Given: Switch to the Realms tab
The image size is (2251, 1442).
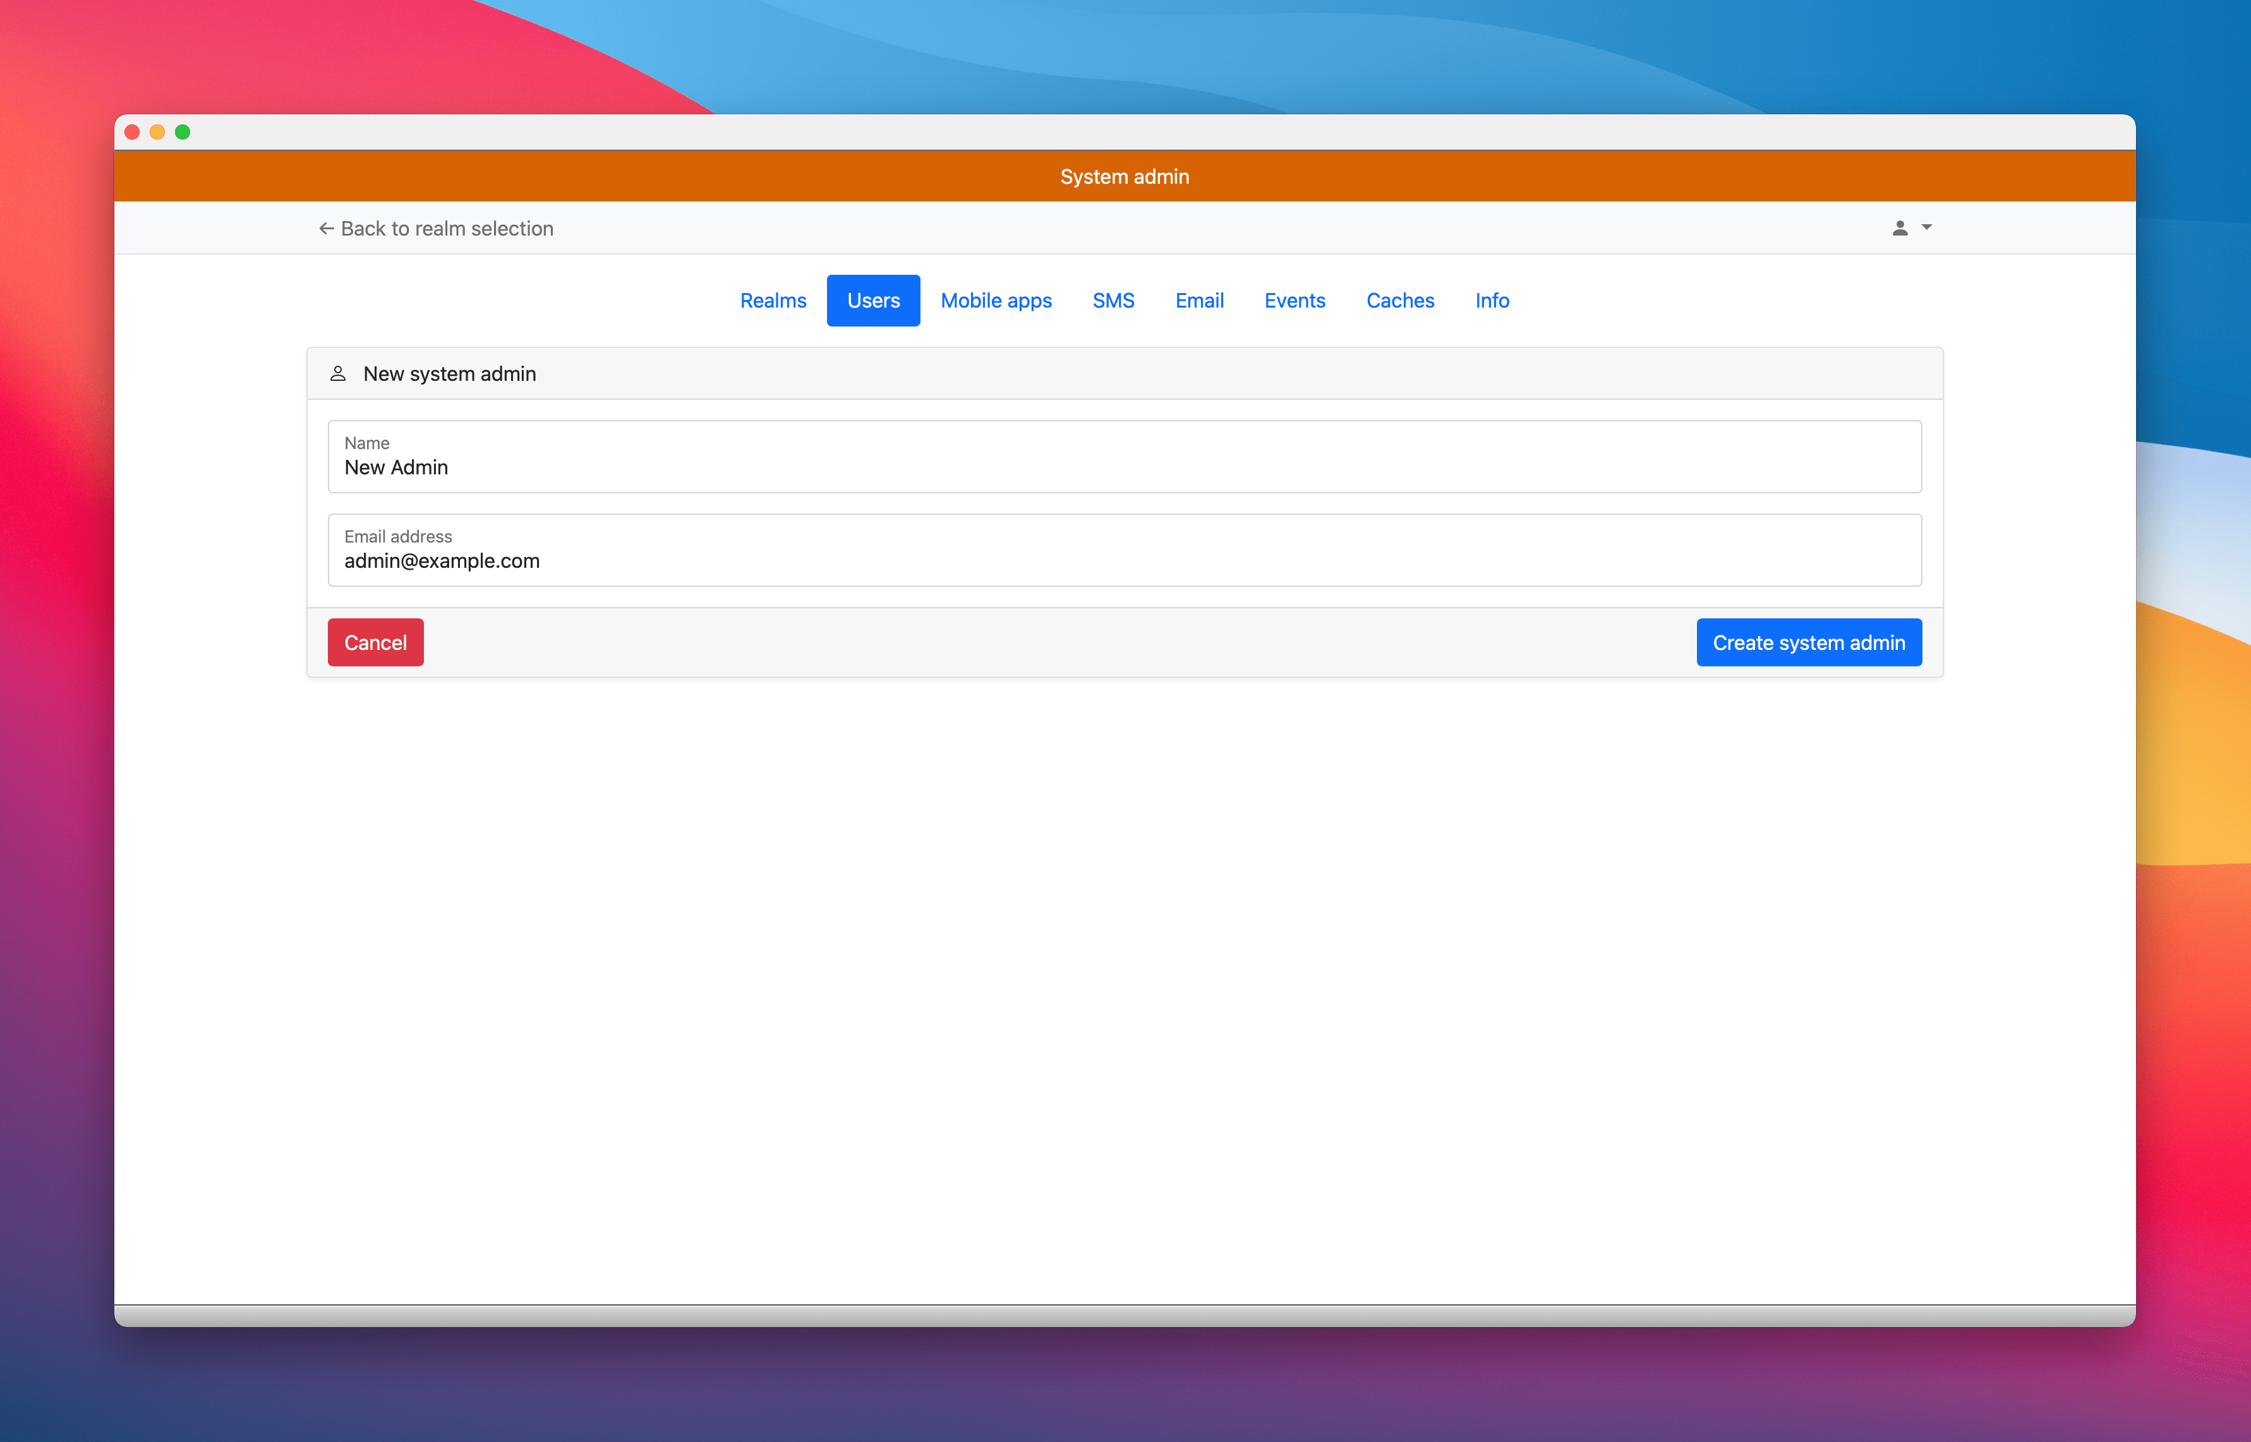Looking at the screenshot, I should coord(773,301).
